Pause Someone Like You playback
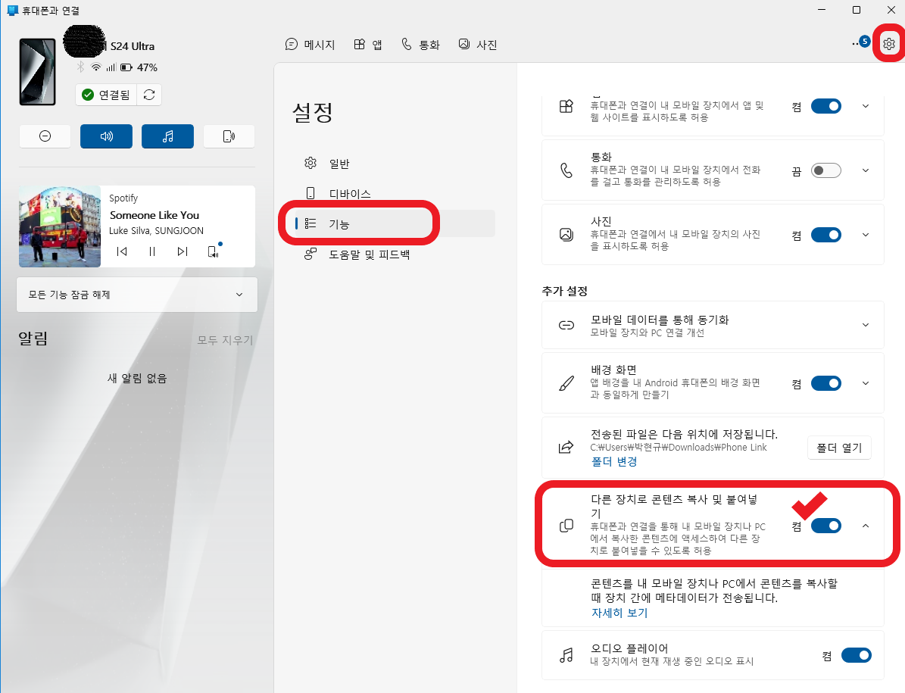The width and height of the screenshot is (905, 693). pos(152,251)
